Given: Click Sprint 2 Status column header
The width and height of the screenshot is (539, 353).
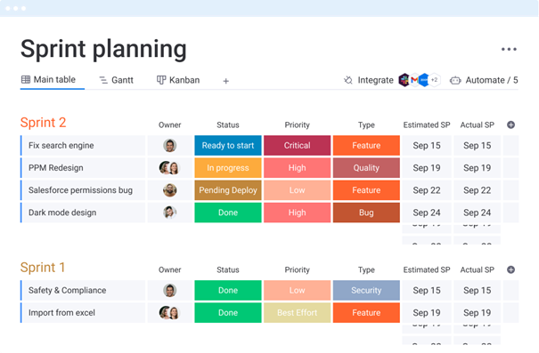Looking at the screenshot, I should click(228, 124).
